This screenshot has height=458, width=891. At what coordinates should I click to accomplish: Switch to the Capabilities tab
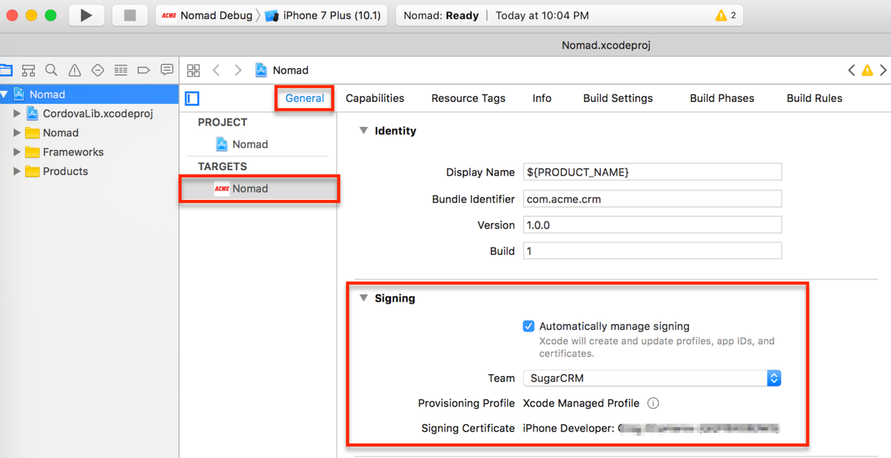tap(375, 98)
